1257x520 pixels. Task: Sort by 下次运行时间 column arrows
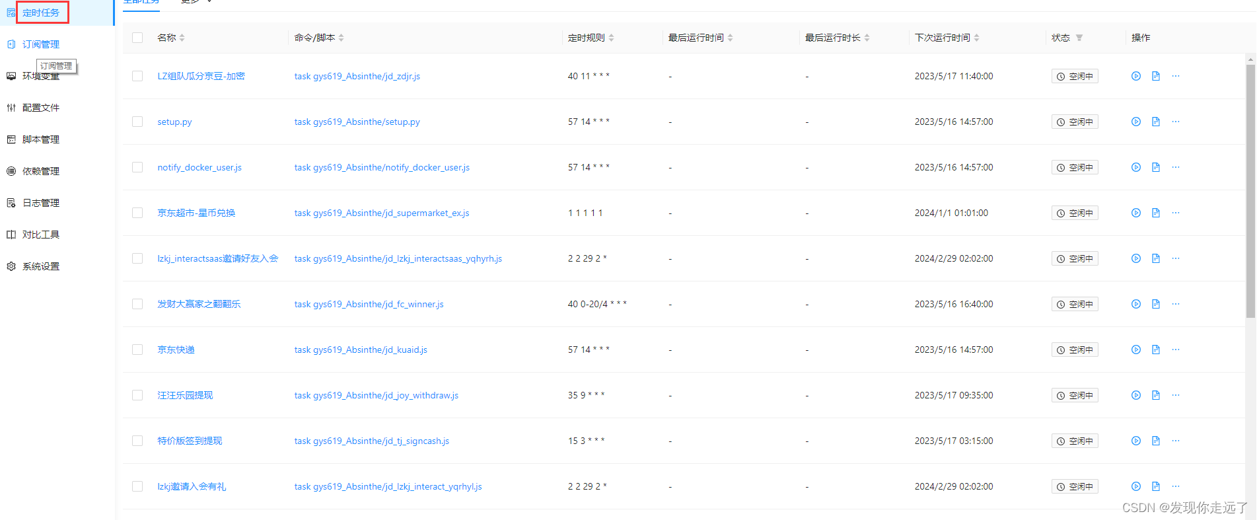tap(976, 38)
